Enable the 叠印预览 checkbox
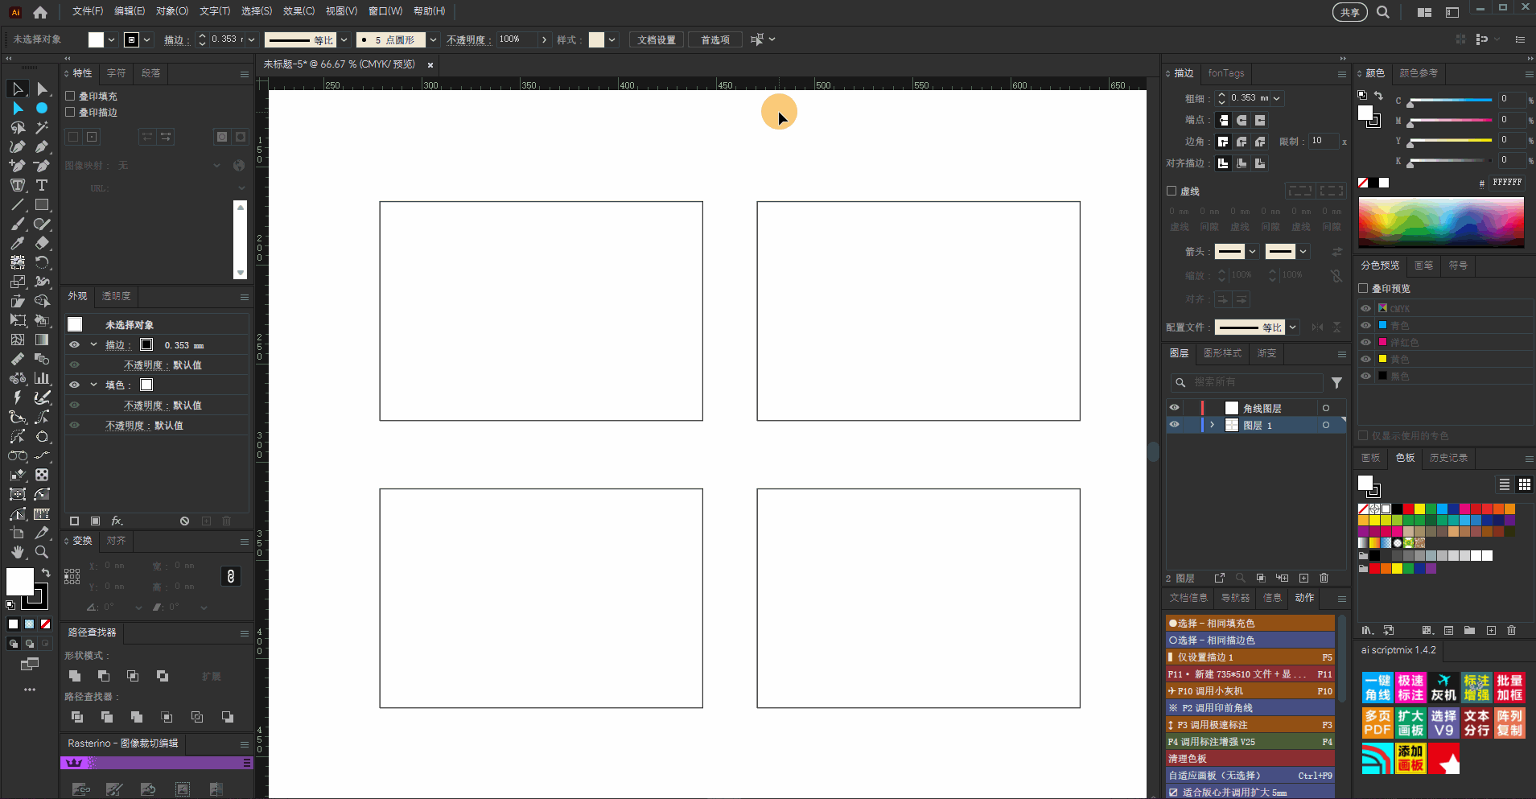Screen dimensions: 1536x799 1363,288
